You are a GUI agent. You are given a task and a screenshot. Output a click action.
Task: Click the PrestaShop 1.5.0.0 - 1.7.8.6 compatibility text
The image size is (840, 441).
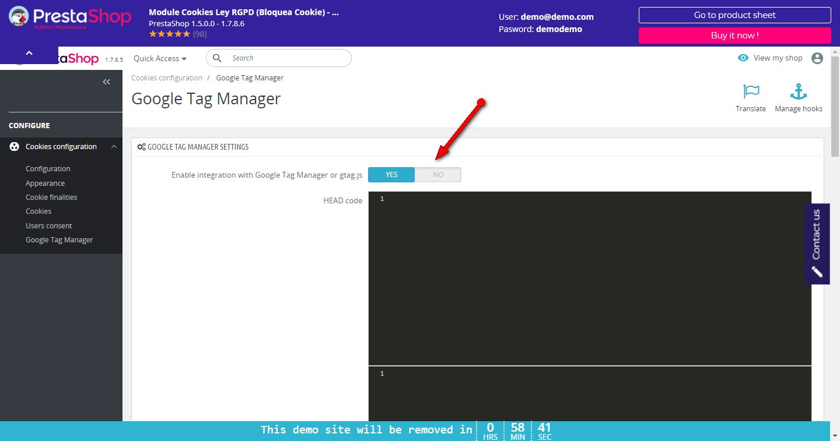pos(197,24)
